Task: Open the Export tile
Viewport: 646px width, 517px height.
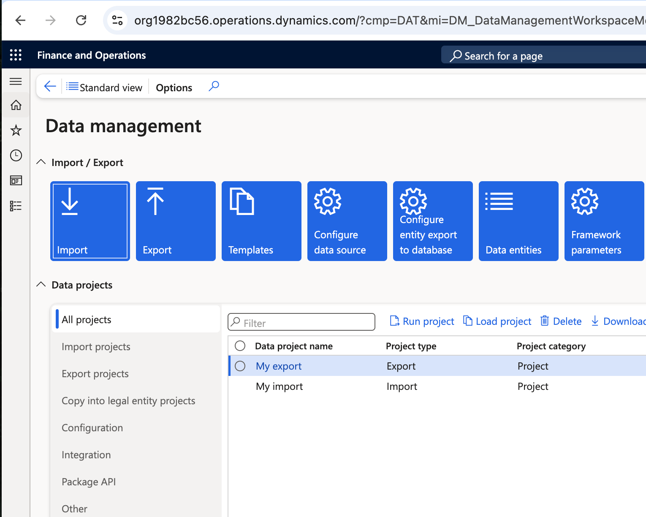Action: click(x=176, y=221)
